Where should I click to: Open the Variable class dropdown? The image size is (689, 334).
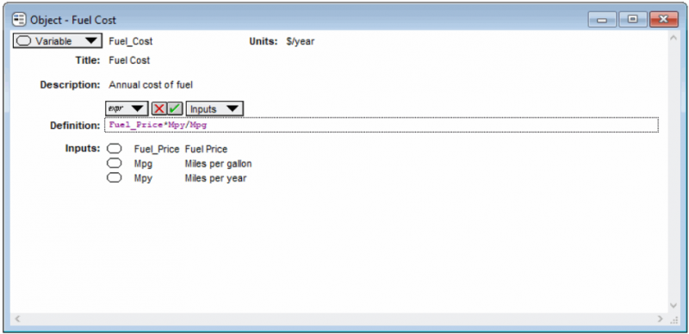tap(58, 40)
